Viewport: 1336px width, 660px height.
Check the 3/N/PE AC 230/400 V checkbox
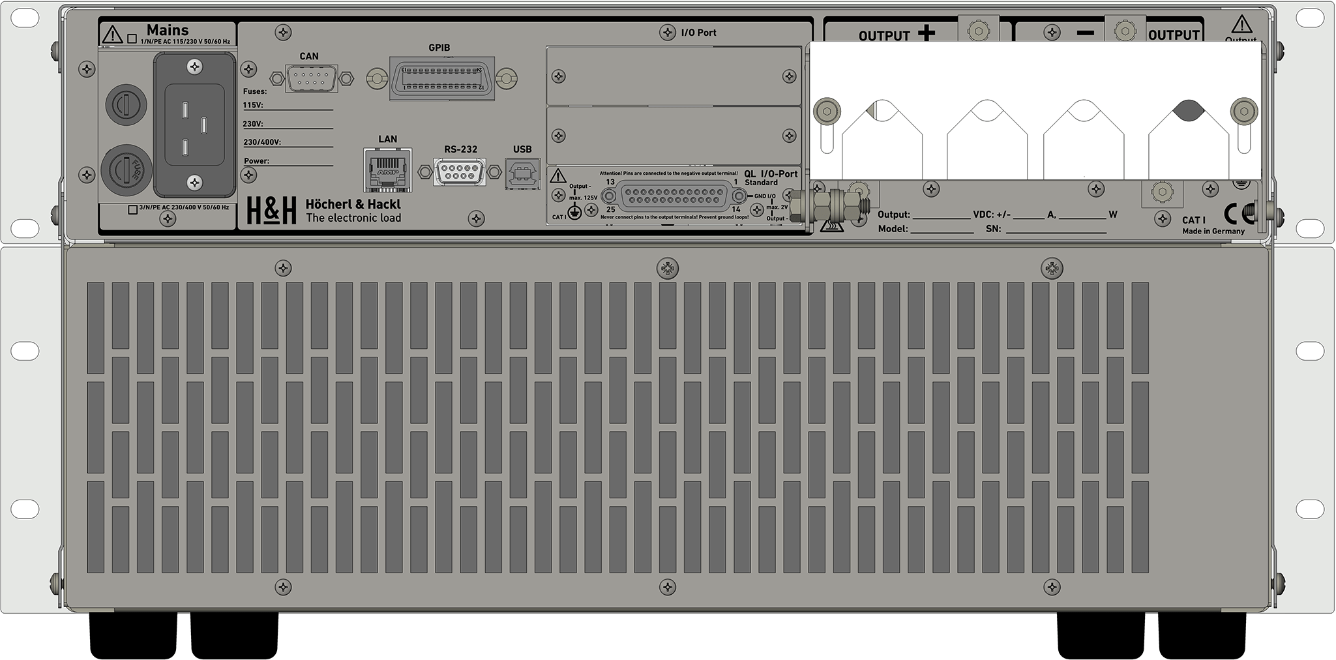tap(133, 209)
